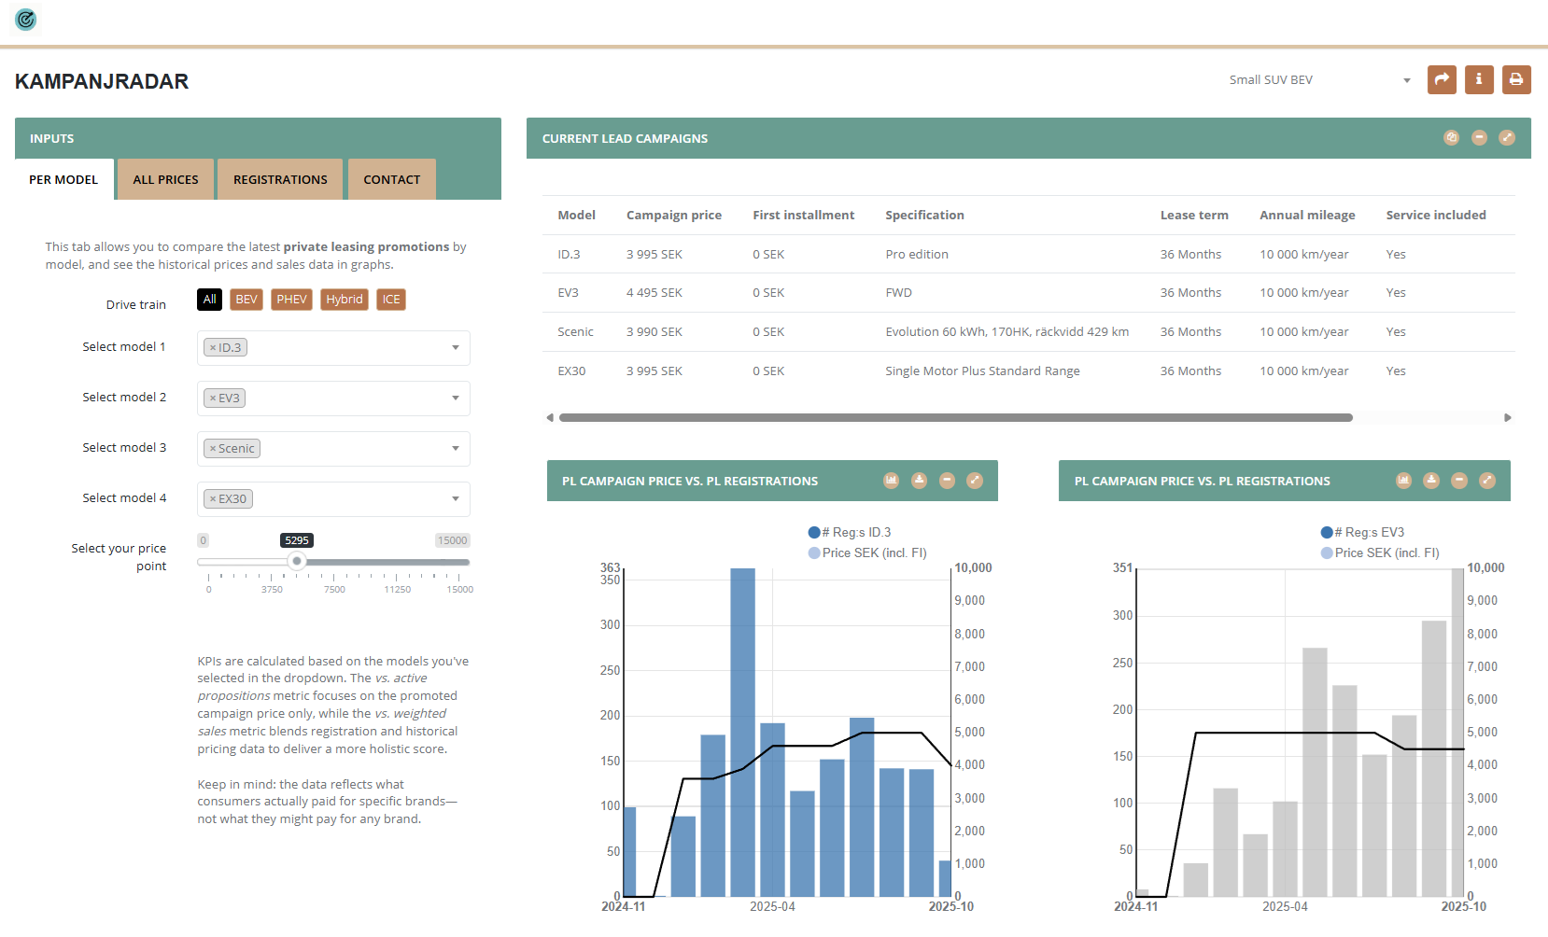This screenshot has height=937, width=1548.
Task: Expand the Select model 3 dropdown
Action: click(x=455, y=448)
